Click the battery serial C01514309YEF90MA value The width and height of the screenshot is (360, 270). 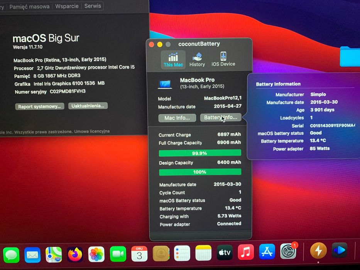[333, 125]
